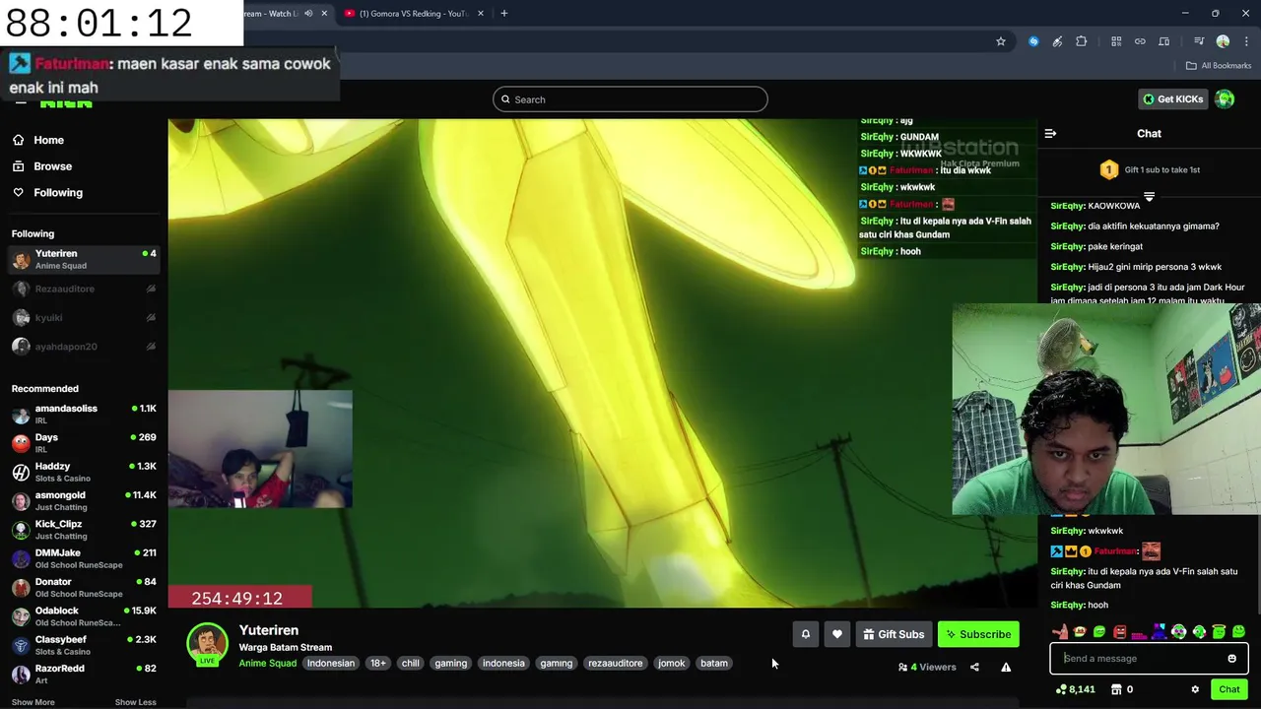Show More recommended channels

coord(33,702)
